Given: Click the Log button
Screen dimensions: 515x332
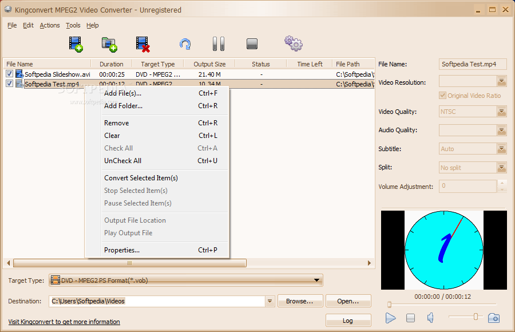Looking at the screenshot, I should tap(348, 321).
